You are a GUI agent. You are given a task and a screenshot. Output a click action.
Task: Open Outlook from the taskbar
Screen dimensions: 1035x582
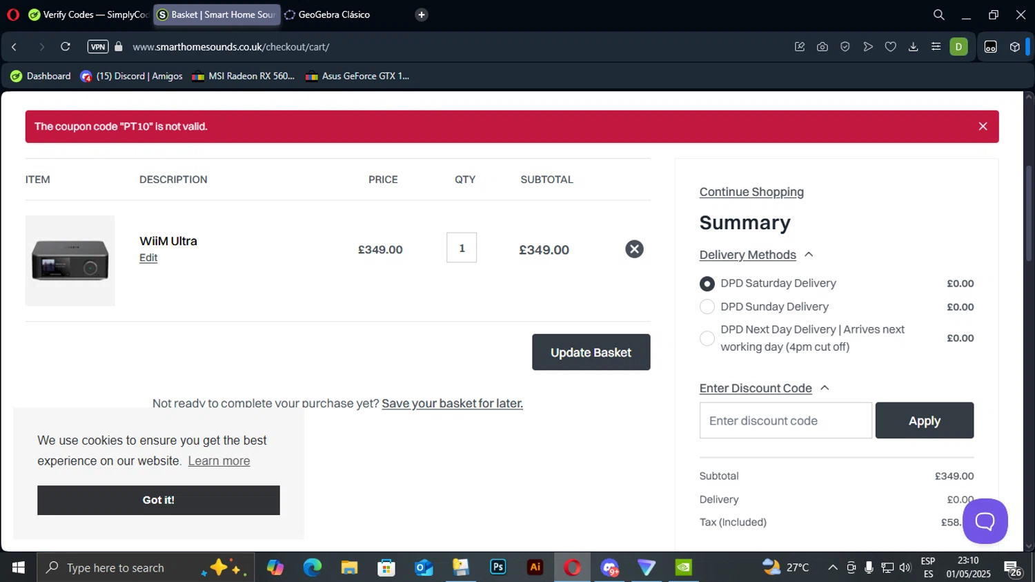[424, 568]
